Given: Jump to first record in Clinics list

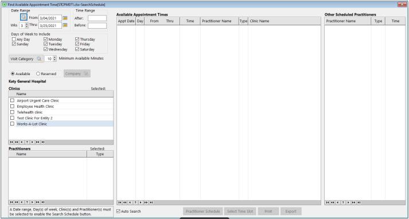Looking at the screenshot, I should point(11,142).
